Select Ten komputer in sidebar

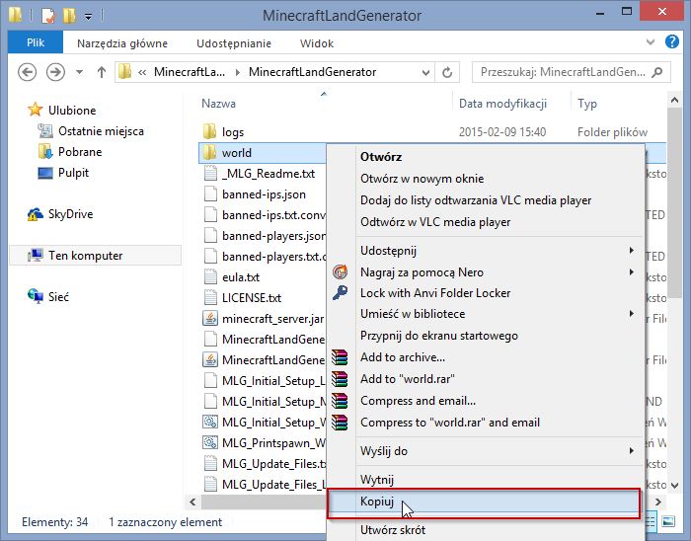95,256
